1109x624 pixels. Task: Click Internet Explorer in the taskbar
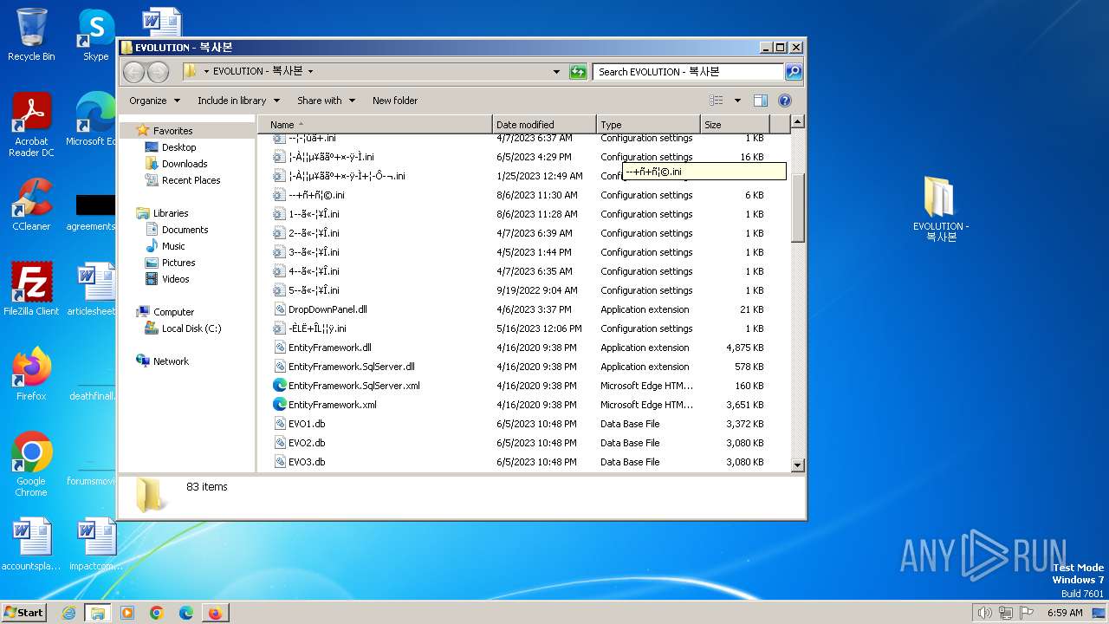[68, 613]
